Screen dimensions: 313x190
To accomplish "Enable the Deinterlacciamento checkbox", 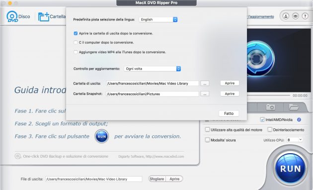I will (270, 130).
